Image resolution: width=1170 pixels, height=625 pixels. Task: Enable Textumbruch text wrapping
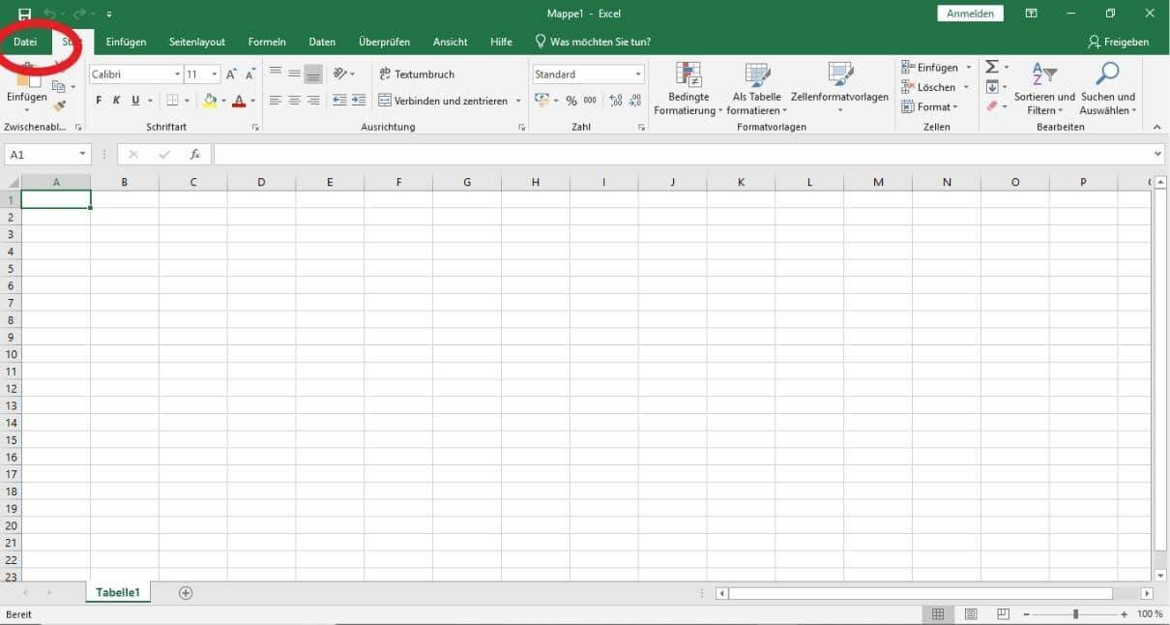click(x=416, y=74)
